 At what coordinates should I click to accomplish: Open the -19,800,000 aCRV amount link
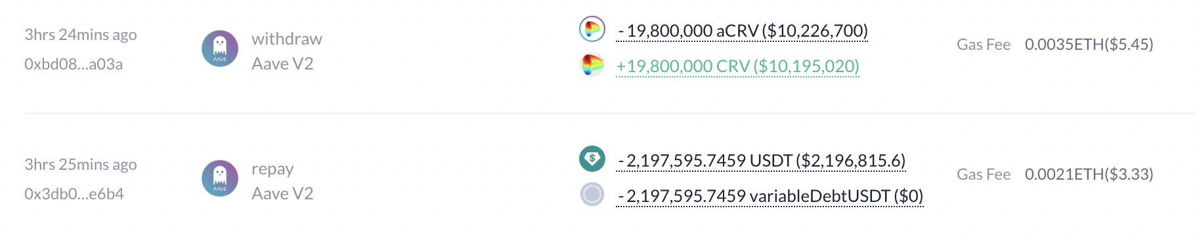(x=743, y=31)
